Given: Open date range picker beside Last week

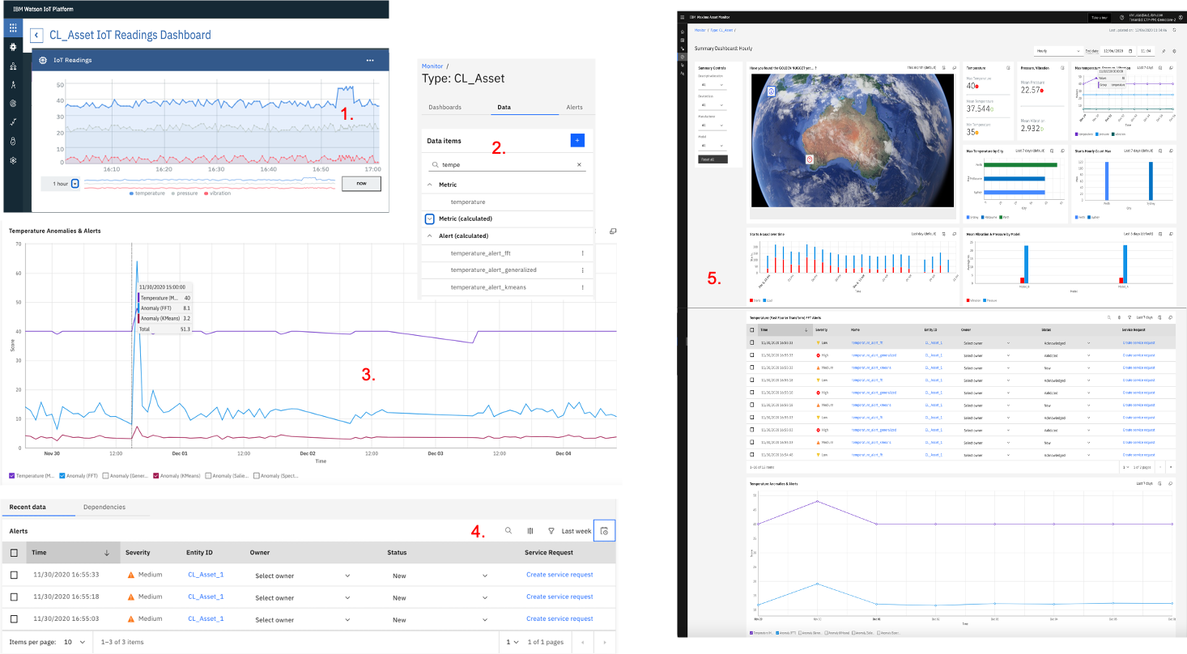Looking at the screenshot, I should (x=605, y=531).
